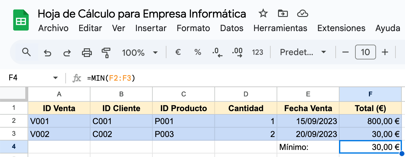
Task: Click the font size input field
Action: point(365,52)
